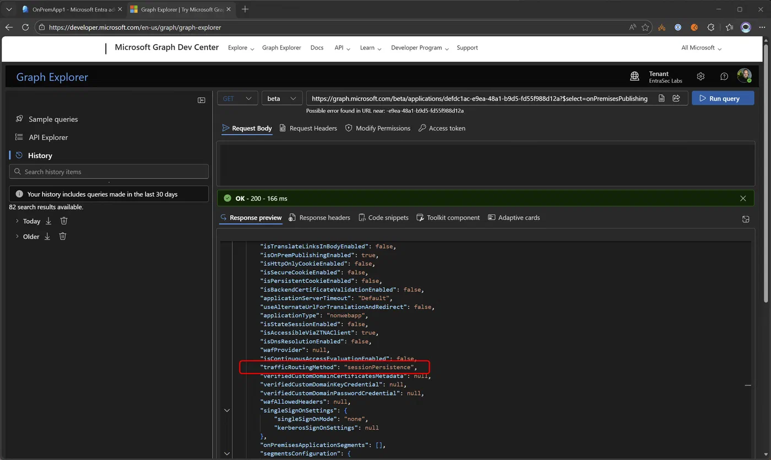Delete the Older history entries
The width and height of the screenshot is (771, 460).
(63, 236)
